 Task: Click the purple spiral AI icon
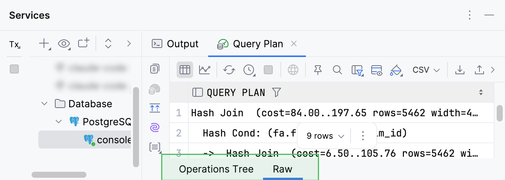coord(154,128)
